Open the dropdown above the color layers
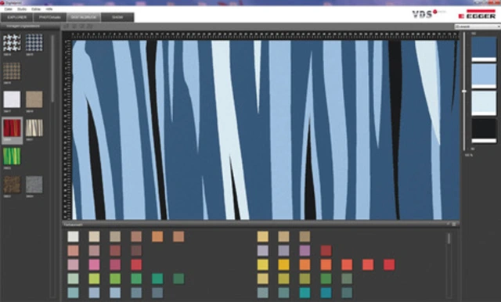 (478, 27)
